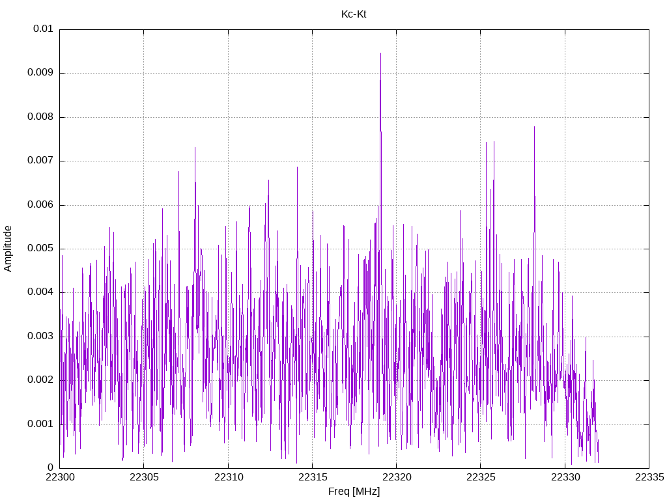Click the Amplitude axis label
The image size is (667, 500).
[8, 249]
